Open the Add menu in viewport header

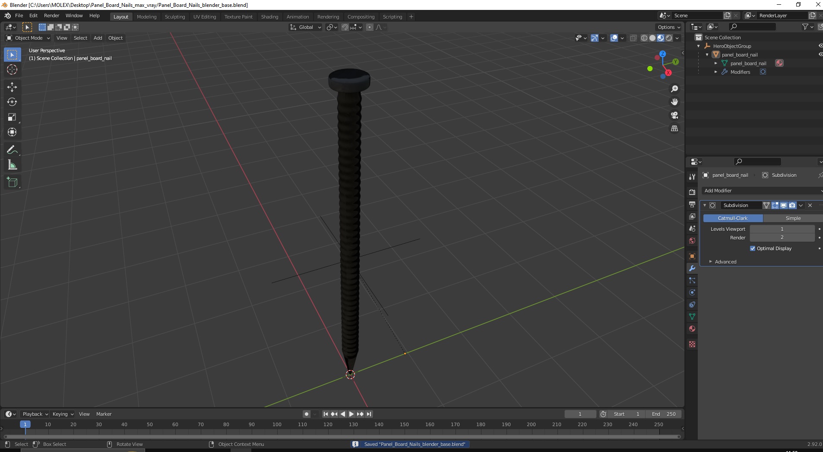[98, 38]
